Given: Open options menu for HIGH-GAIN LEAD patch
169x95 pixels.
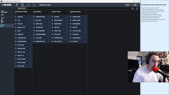Looking at the screenshot, I should click(85, 38).
